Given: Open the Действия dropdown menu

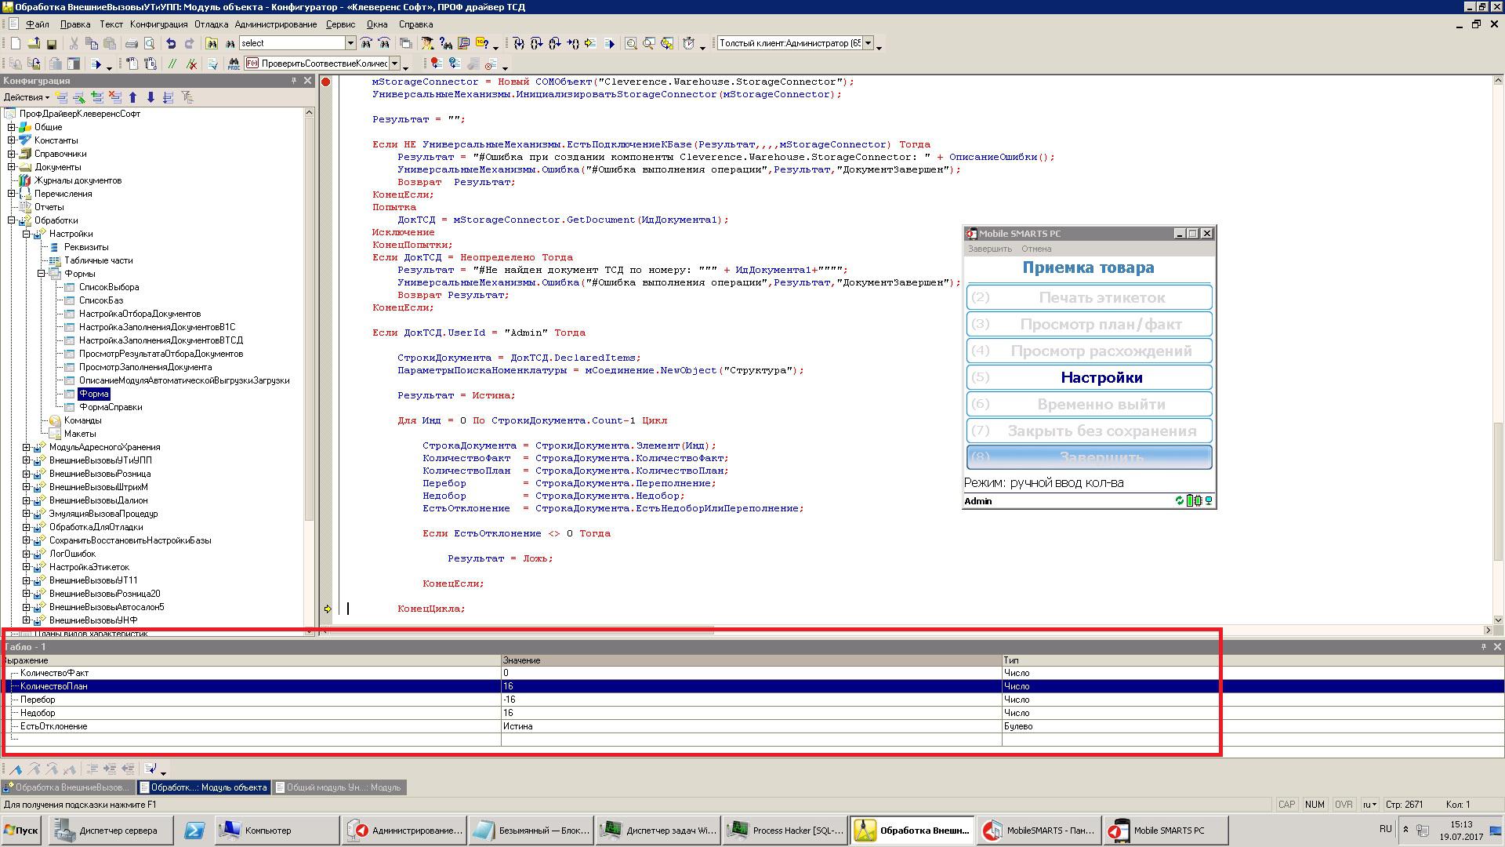Looking at the screenshot, I should (27, 97).
